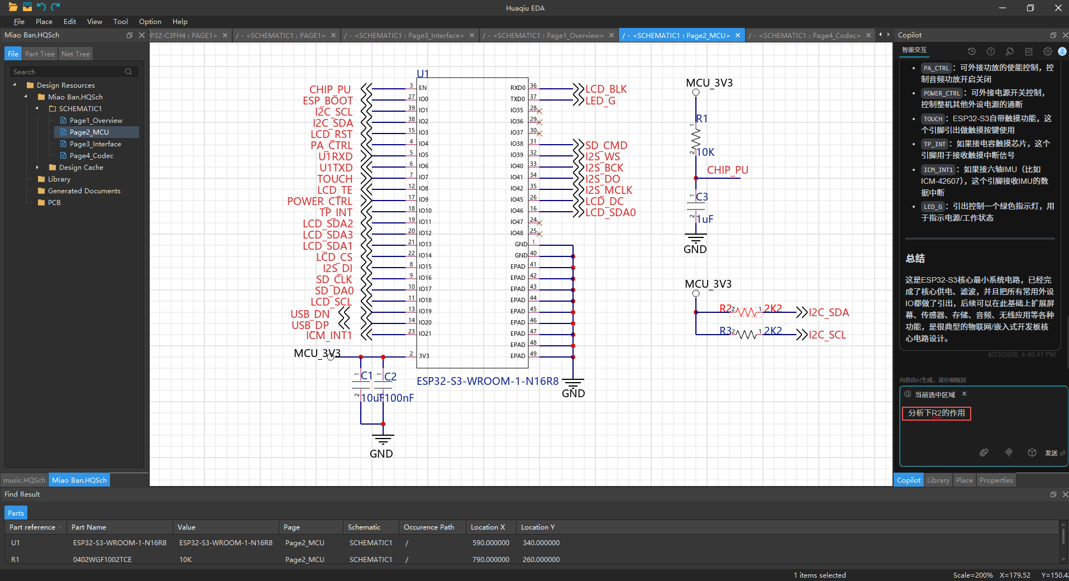
Task: Close the Page1_Overview schematic tab
Action: (612, 35)
